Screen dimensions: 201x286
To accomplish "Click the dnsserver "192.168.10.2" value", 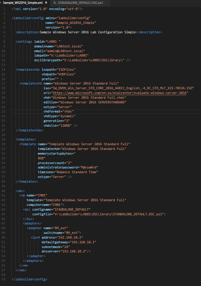I will pyautogui.click(x=74, y=251).
